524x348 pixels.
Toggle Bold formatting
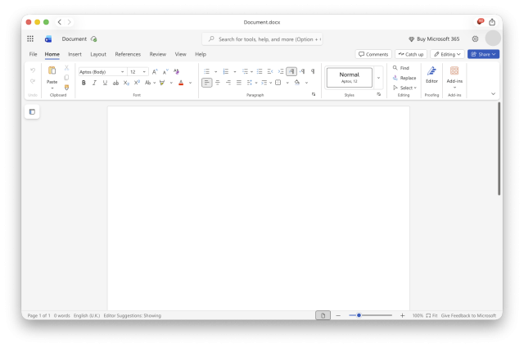point(84,83)
